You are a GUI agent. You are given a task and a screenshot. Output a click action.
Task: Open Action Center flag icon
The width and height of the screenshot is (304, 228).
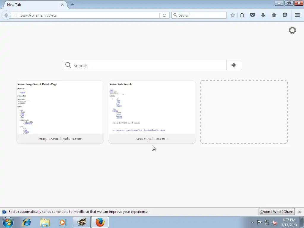tap(259, 222)
